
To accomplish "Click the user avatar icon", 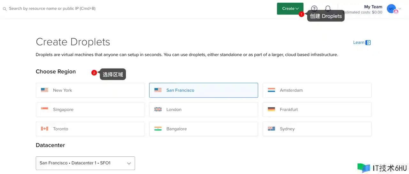I will pyautogui.click(x=391, y=9).
